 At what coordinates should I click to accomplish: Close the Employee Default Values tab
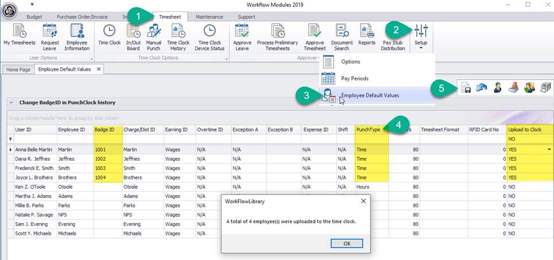click(98, 69)
